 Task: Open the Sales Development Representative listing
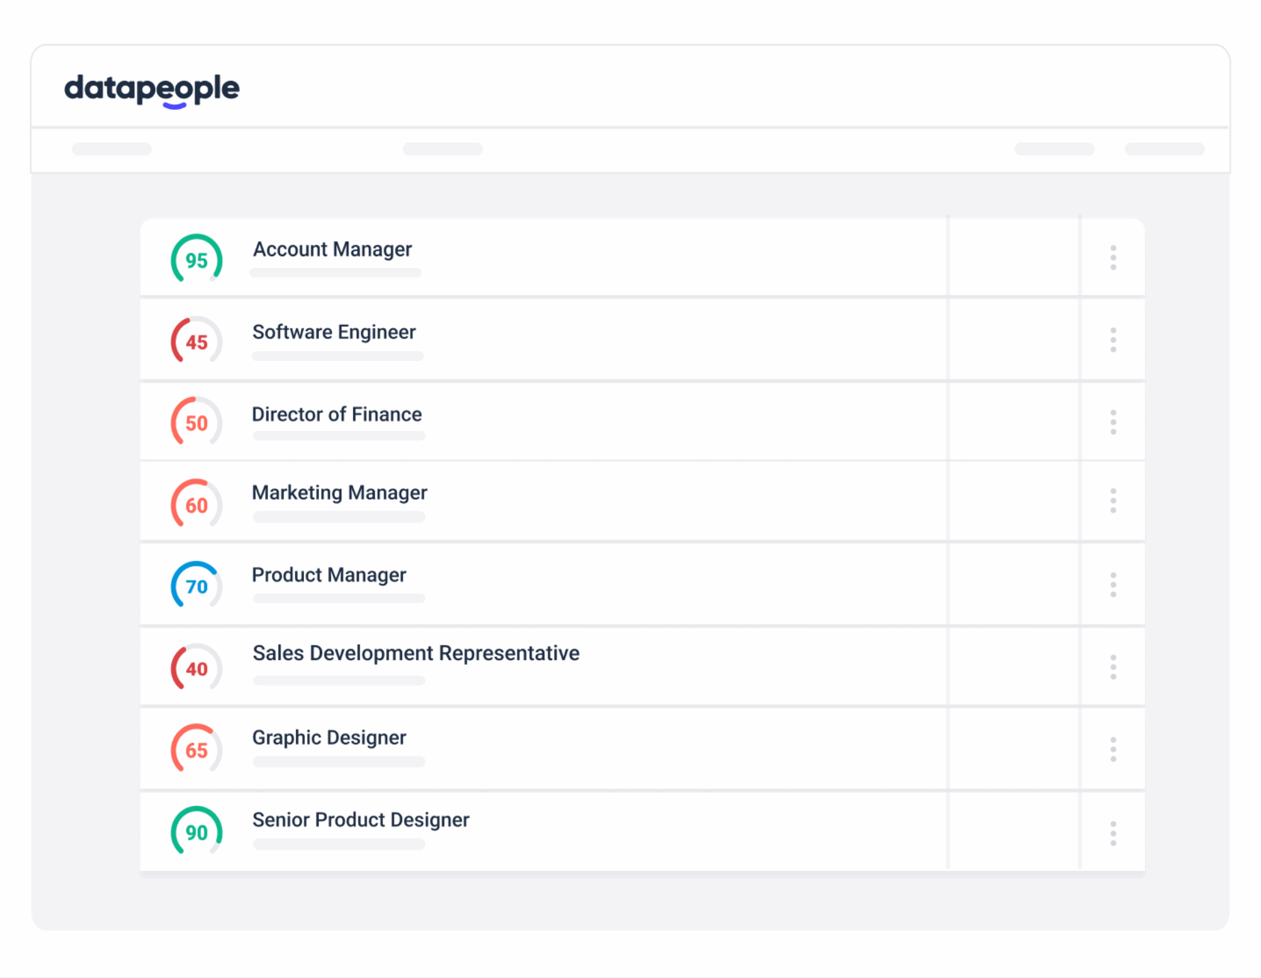point(415,653)
